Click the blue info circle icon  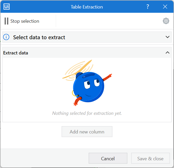point(6,37)
